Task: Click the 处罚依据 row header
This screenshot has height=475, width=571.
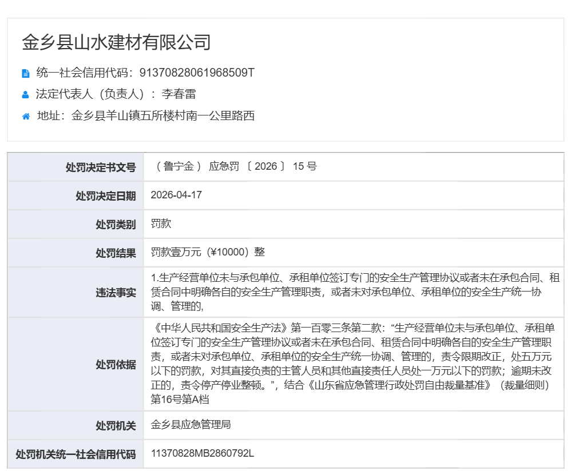Action: (116, 364)
